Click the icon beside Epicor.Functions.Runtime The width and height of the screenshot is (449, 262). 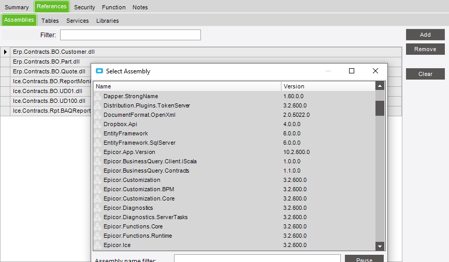coord(98,236)
